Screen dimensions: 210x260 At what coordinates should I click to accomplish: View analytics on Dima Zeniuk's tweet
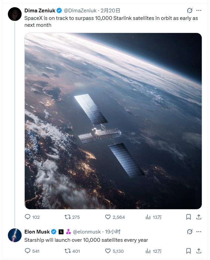point(148,217)
